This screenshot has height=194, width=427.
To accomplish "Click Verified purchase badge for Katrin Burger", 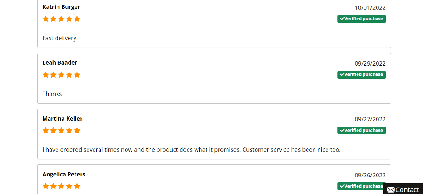I will pyautogui.click(x=361, y=19).
